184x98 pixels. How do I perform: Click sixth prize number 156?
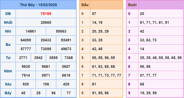tap(46, 84)
